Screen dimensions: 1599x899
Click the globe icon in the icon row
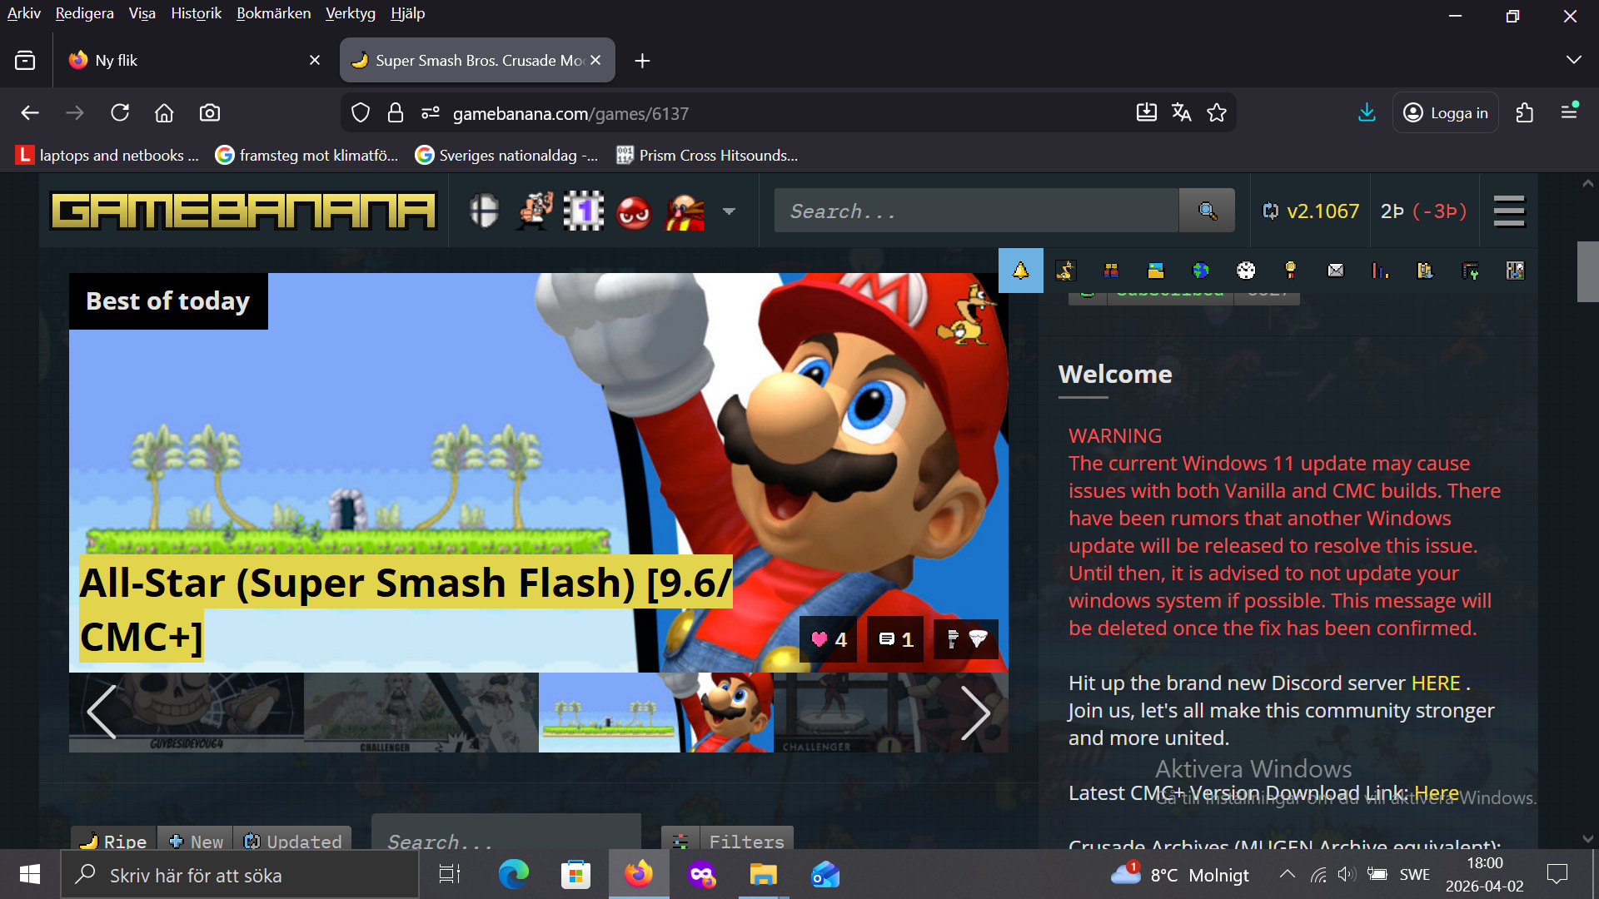pos(1201,271)
